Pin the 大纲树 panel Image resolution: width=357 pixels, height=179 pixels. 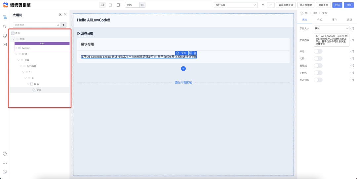click(x=60, y=15)
